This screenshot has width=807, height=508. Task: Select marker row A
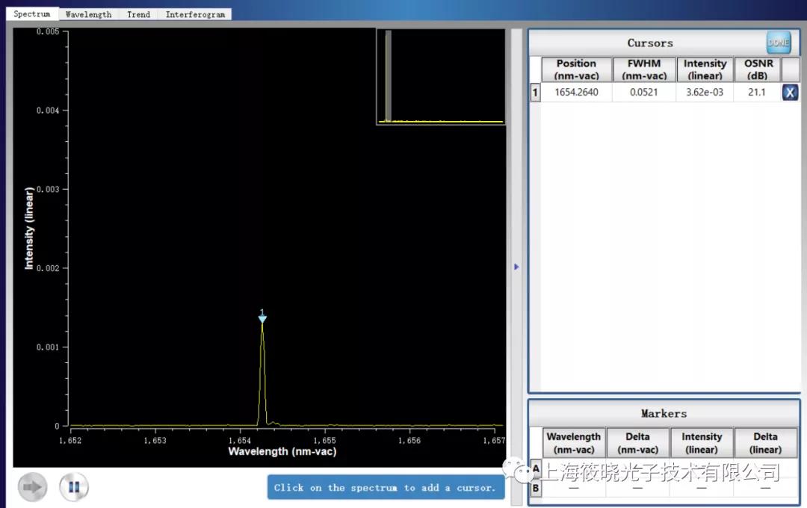(x=535, y=469)
